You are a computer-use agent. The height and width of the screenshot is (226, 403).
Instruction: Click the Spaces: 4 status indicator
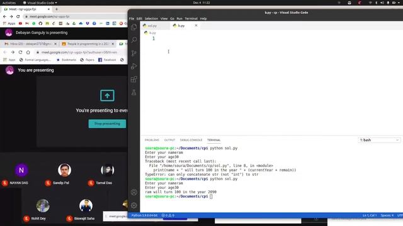point(387,215)
